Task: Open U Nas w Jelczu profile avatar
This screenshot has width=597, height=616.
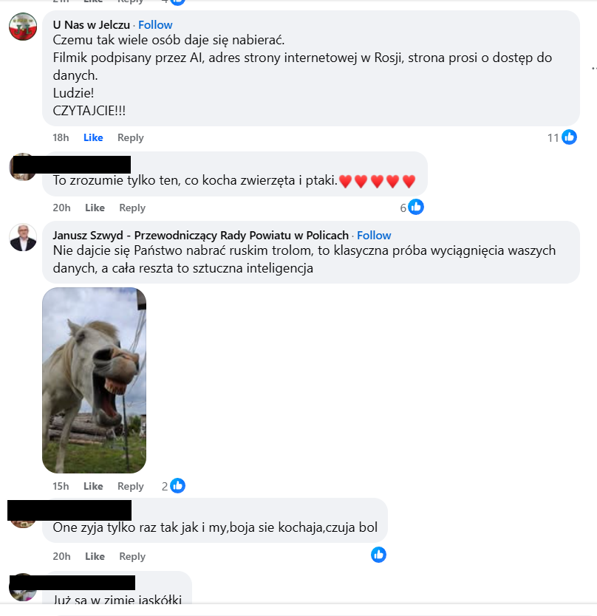Action: [23, 27]
